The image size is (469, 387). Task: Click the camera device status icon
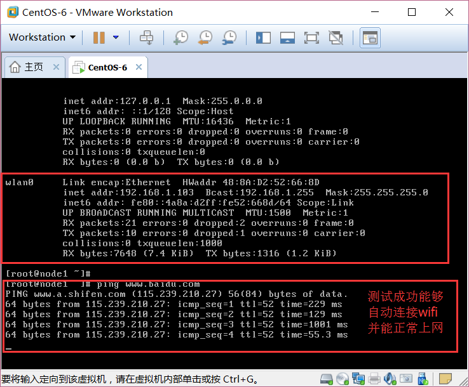click(x=406, y=379)
